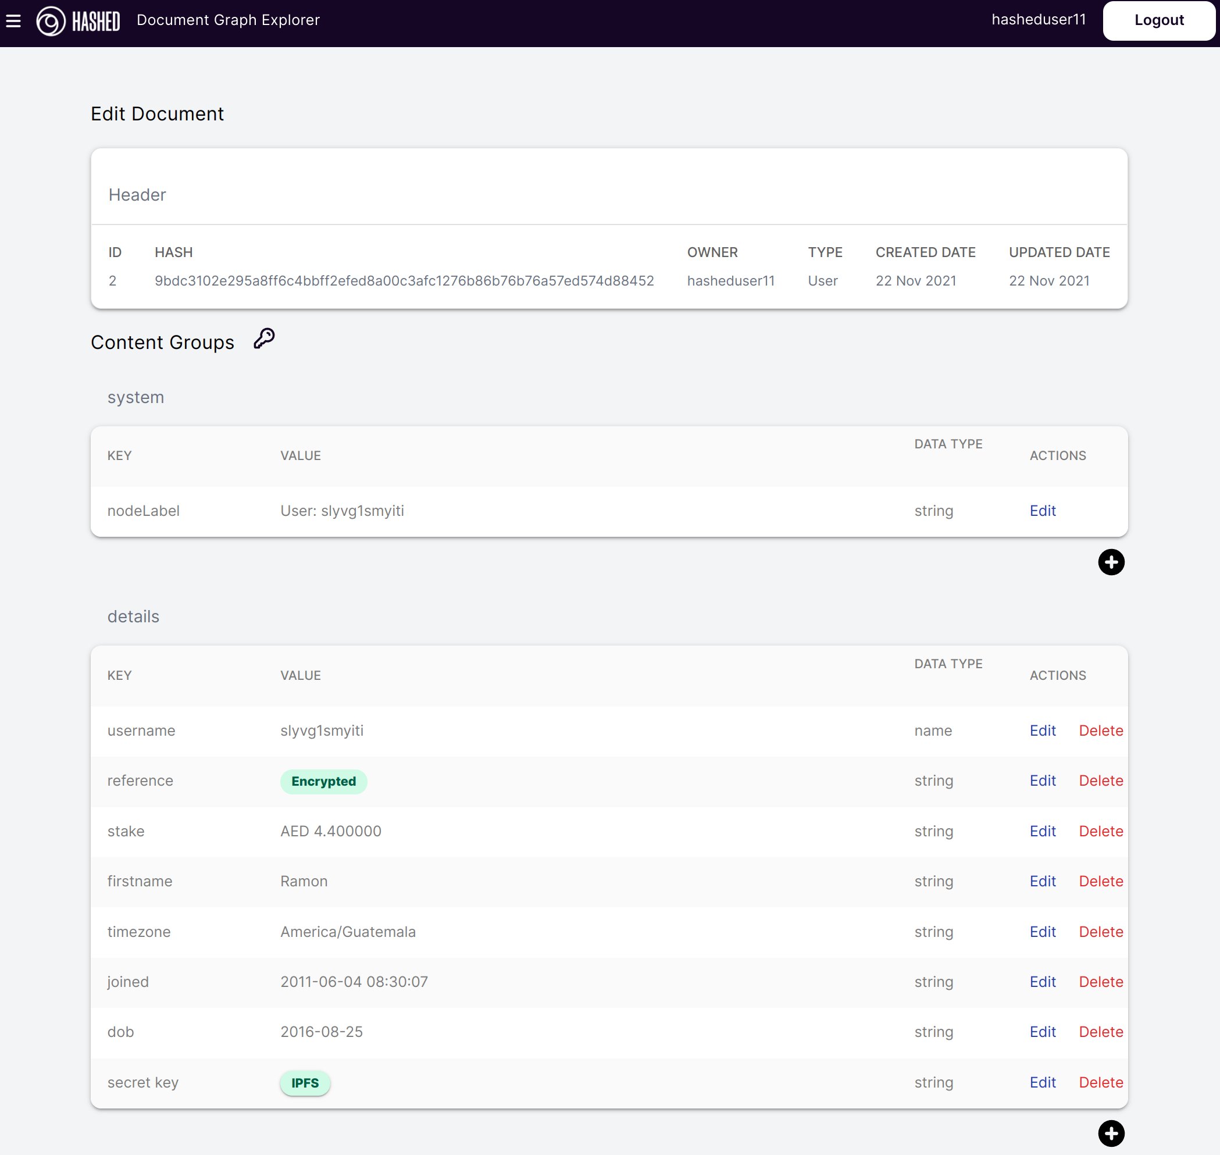Click Edit action for timezone field
This screenshot has width=1220, height=1155.
[x=1043, y=931]
